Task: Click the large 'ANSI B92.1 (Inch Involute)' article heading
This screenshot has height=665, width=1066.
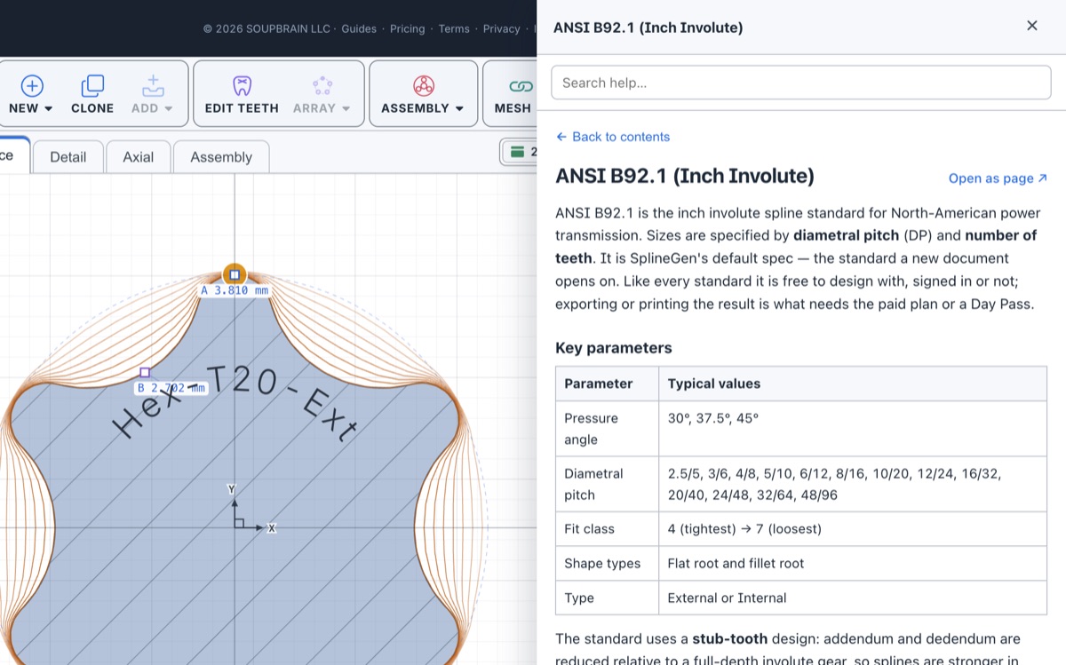Action: 685,176
